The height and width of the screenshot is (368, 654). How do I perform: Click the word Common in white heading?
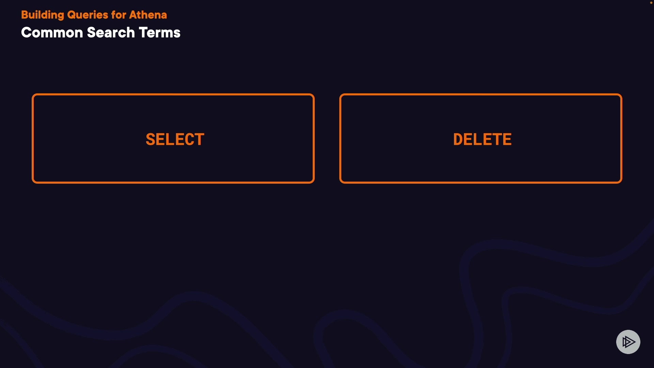pyautogui.click(x=52, y=33)
